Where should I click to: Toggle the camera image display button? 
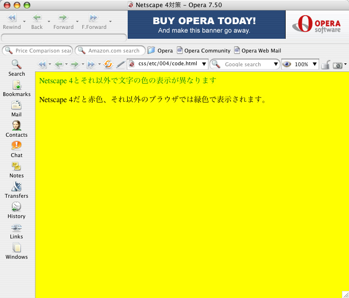pos(337,64)
